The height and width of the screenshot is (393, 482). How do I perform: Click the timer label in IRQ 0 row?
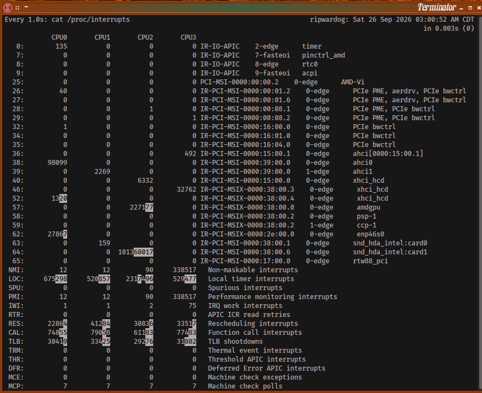(x=311, y=46)
